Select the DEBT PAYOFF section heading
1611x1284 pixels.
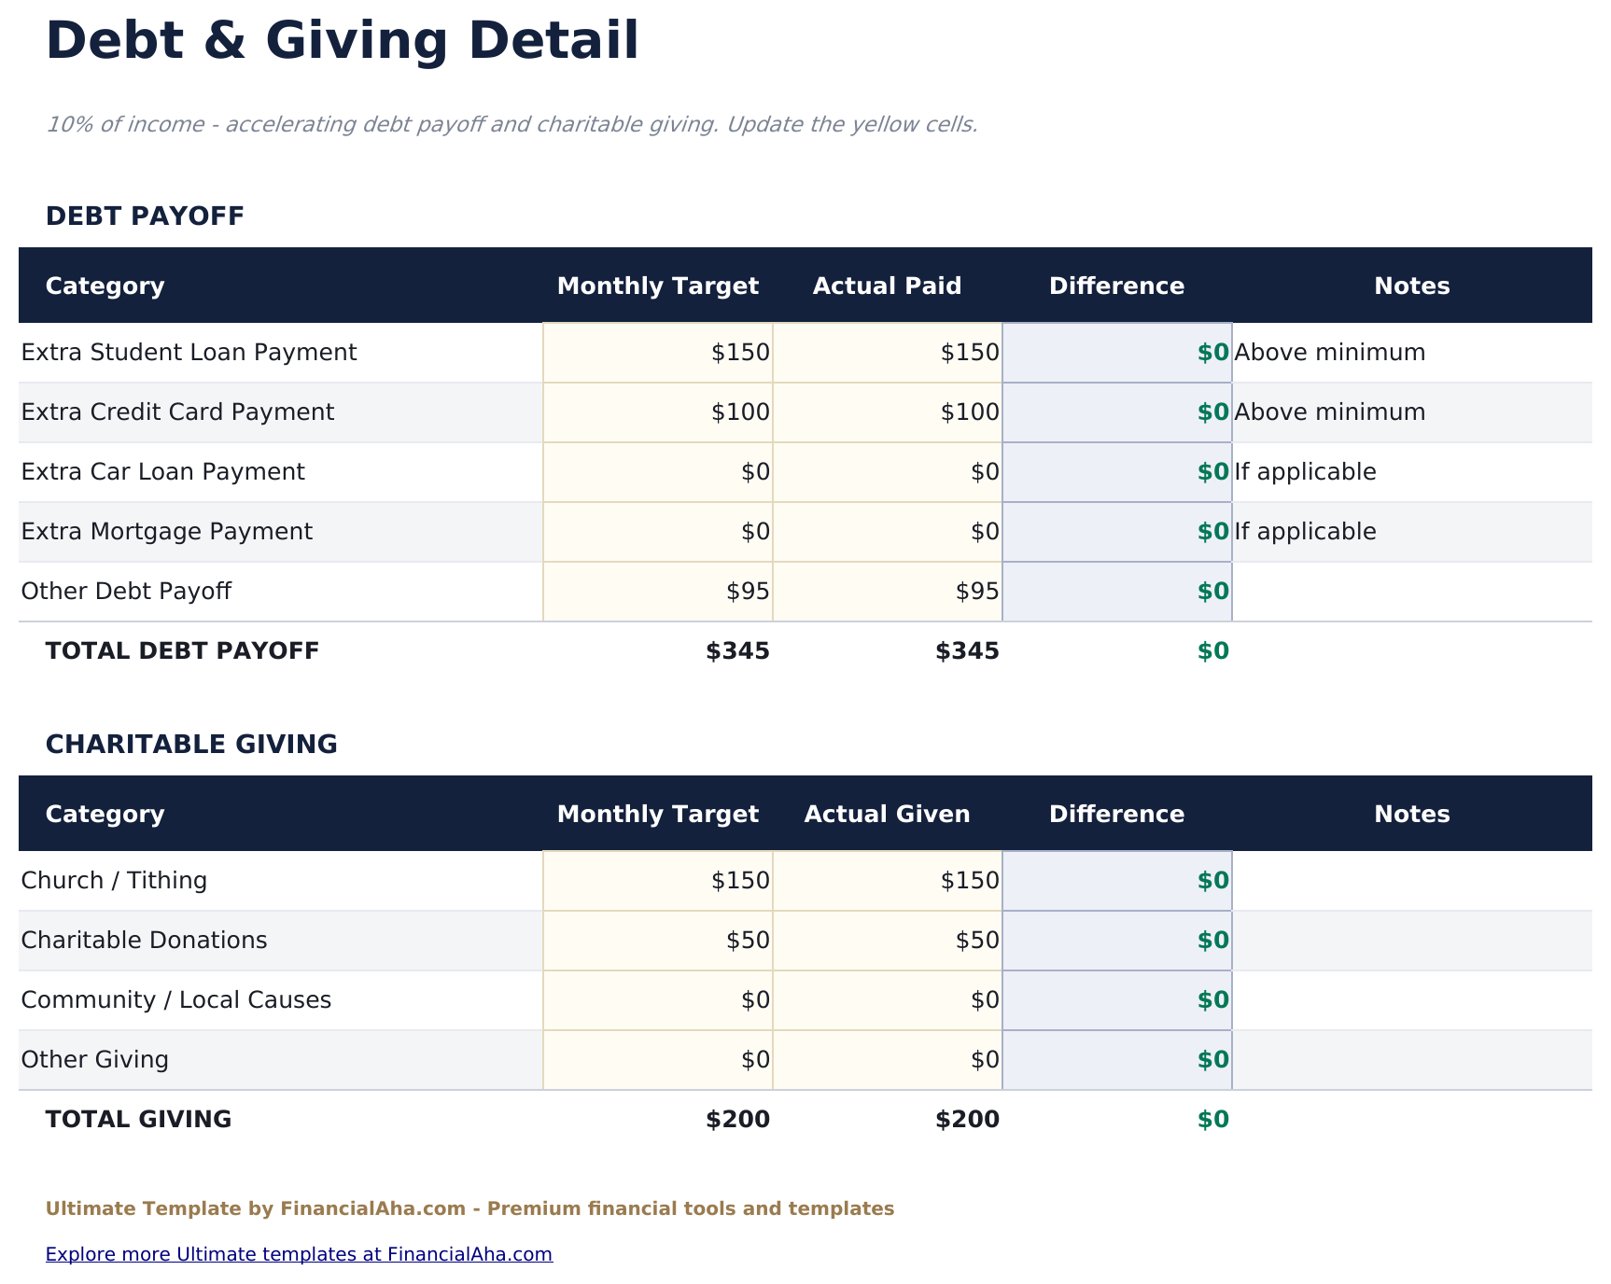[x=145, y=216]
